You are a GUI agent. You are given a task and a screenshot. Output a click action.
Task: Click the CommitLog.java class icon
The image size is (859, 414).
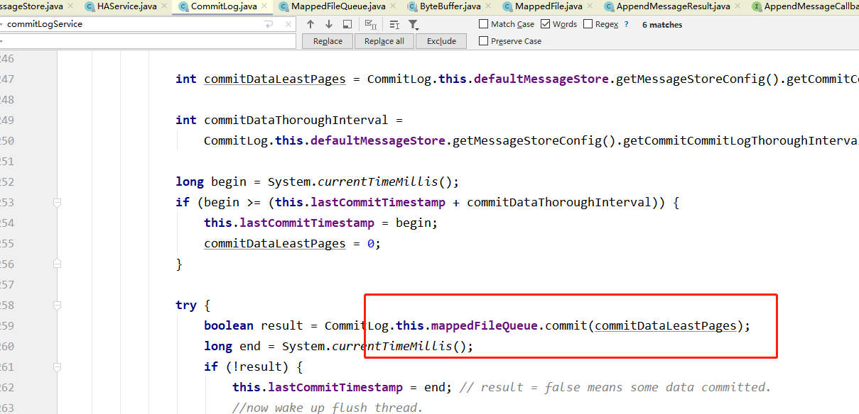click(183, 6)
